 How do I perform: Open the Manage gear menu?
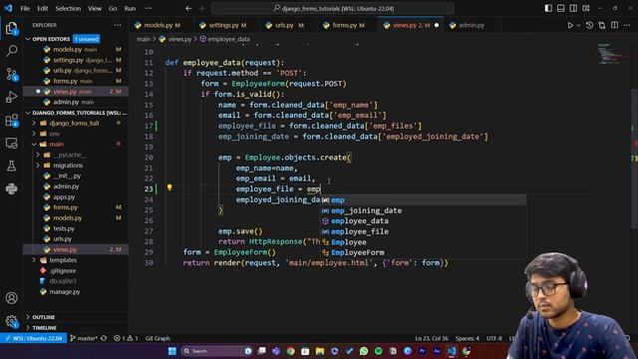pos(11,321)
